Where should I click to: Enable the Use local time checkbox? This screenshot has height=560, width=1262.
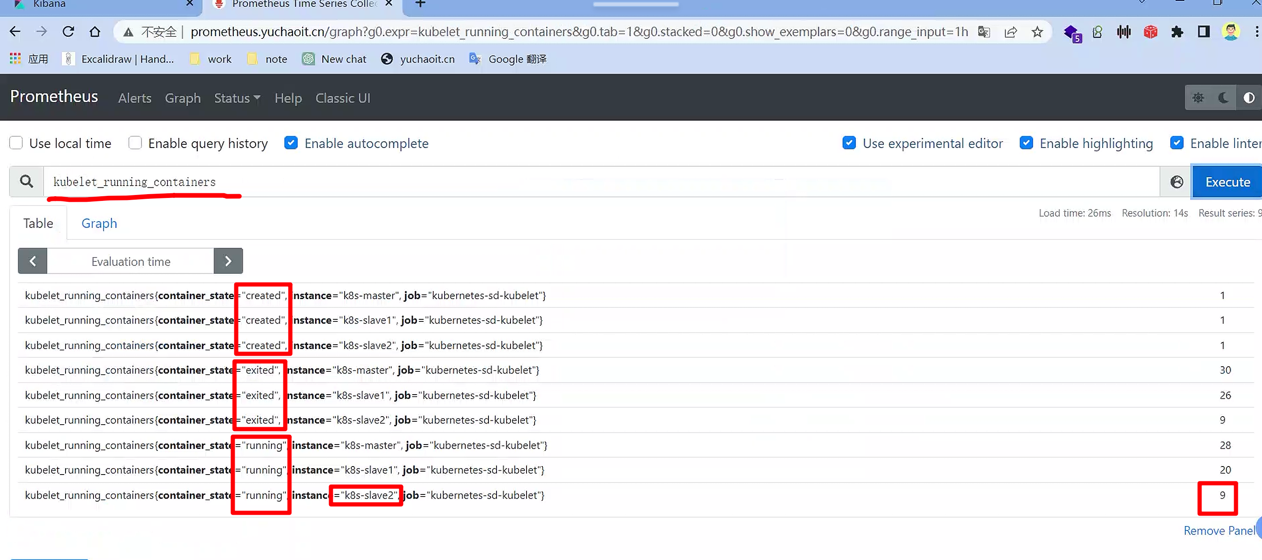click(x=16, y=143)
